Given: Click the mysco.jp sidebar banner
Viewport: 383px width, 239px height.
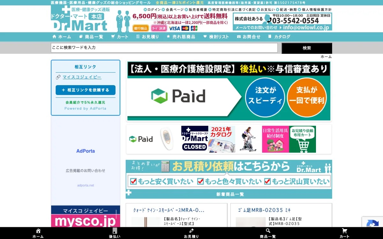Looking at the screenshot, I should [x=86, y=216].
